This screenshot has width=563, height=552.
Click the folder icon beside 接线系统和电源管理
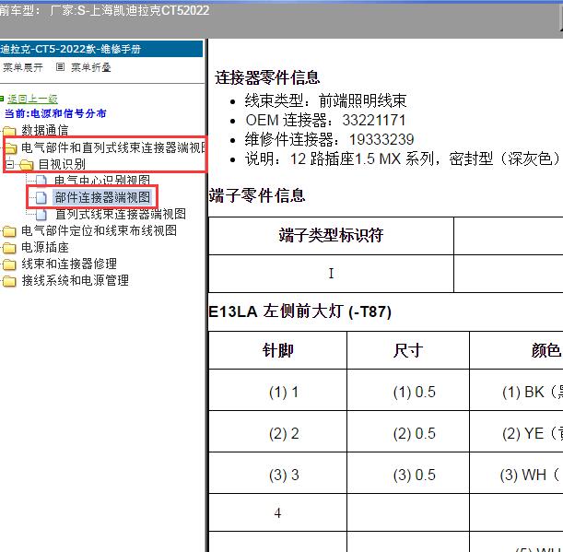click(10, 281)
